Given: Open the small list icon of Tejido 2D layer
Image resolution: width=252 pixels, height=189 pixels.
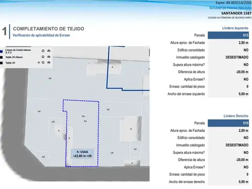Looking at the screenshot, I should [39, 62].
